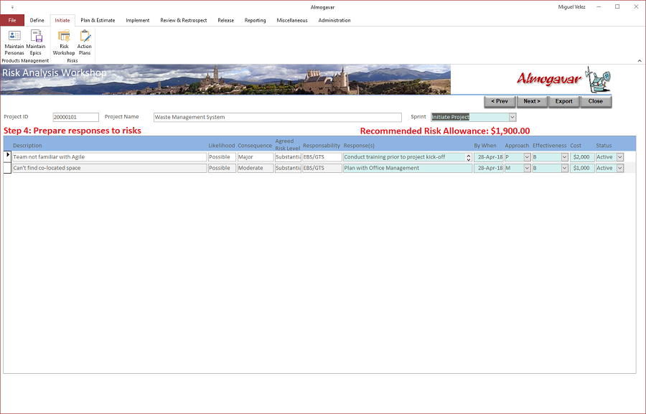
Task: Select the second risk row record selector
Action: 7,168
